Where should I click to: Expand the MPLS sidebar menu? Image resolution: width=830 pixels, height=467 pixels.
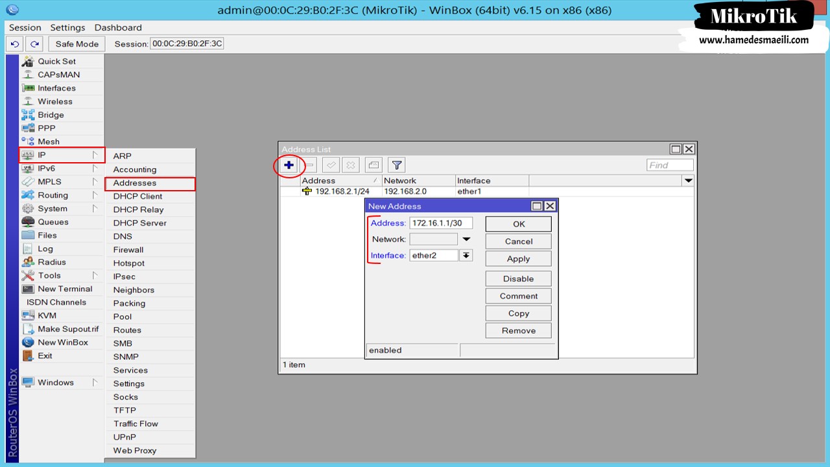pos(61,182)
